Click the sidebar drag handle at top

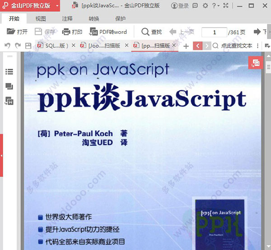[10, 56]
